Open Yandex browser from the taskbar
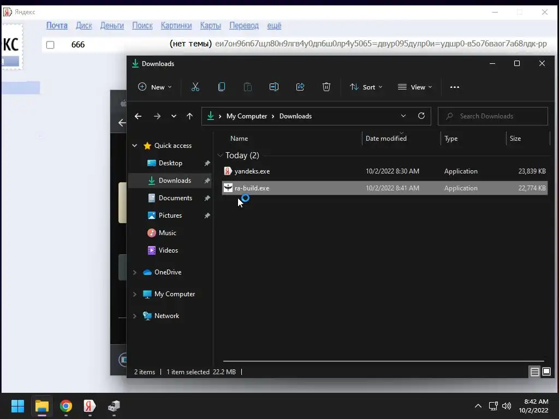This screenshot has height=419, width=559. click(90, 406)
